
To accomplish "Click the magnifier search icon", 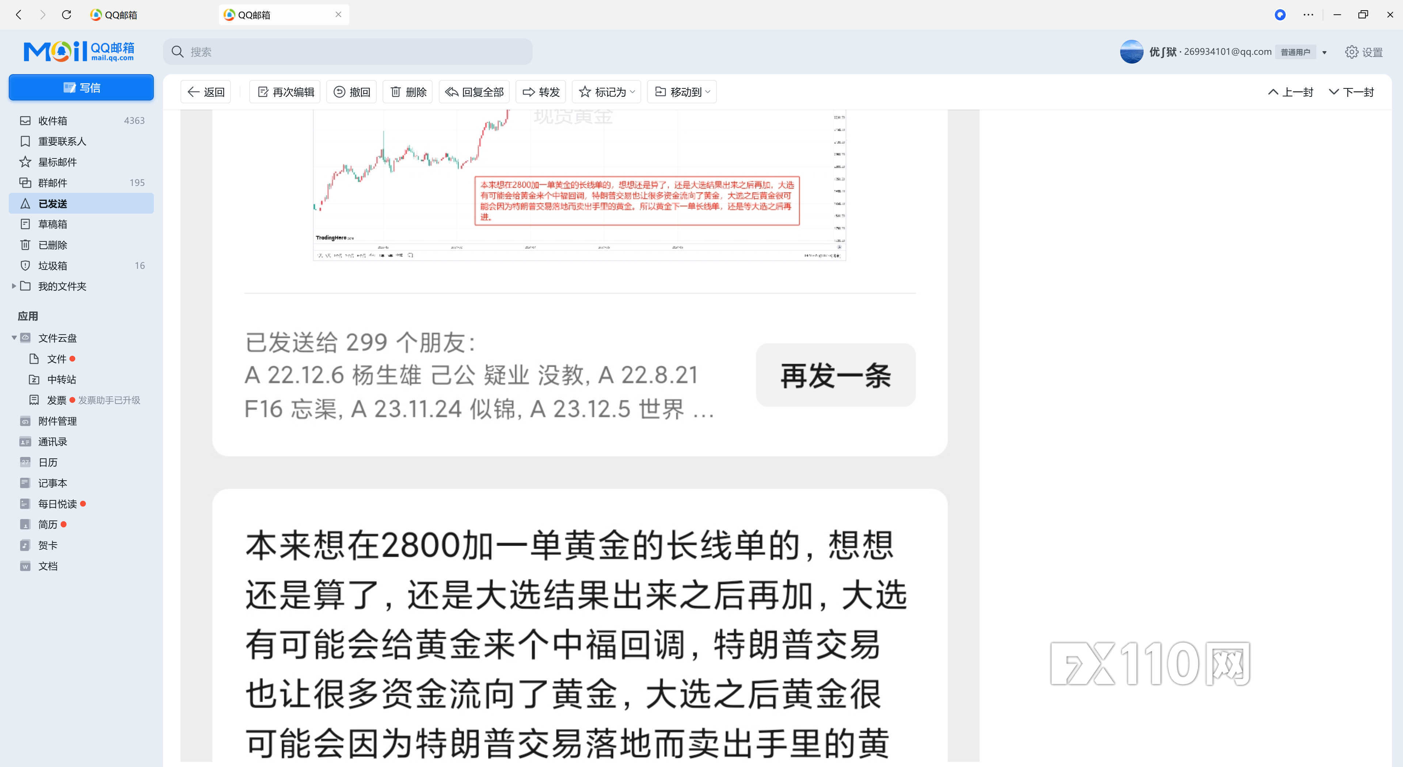I will pyautogui.click(x=177, y=52).
